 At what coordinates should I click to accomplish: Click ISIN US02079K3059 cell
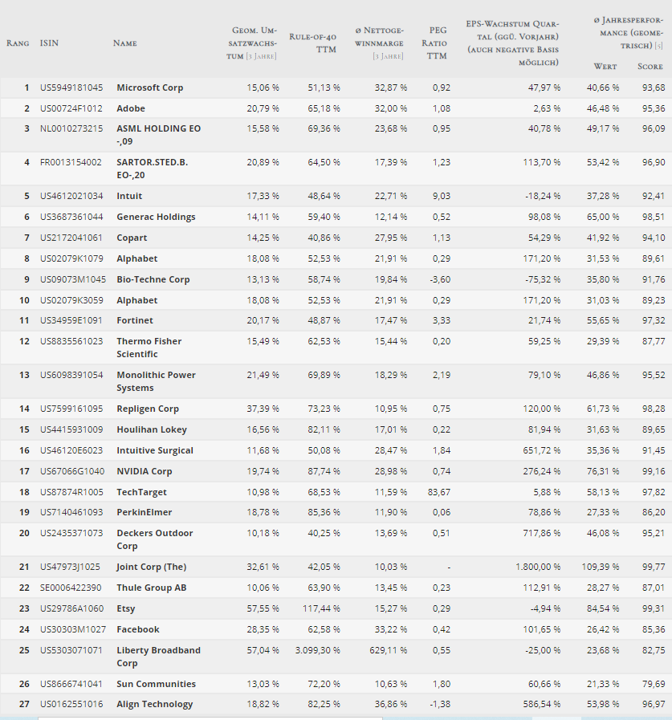[x=71, y=300]
